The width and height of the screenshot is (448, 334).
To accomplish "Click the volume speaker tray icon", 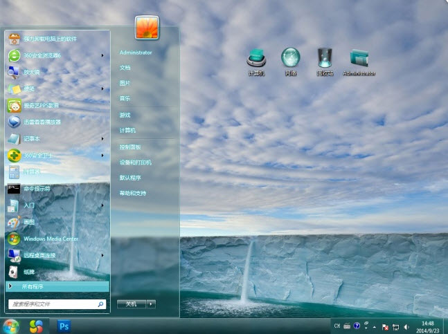I will coord(406,326).
